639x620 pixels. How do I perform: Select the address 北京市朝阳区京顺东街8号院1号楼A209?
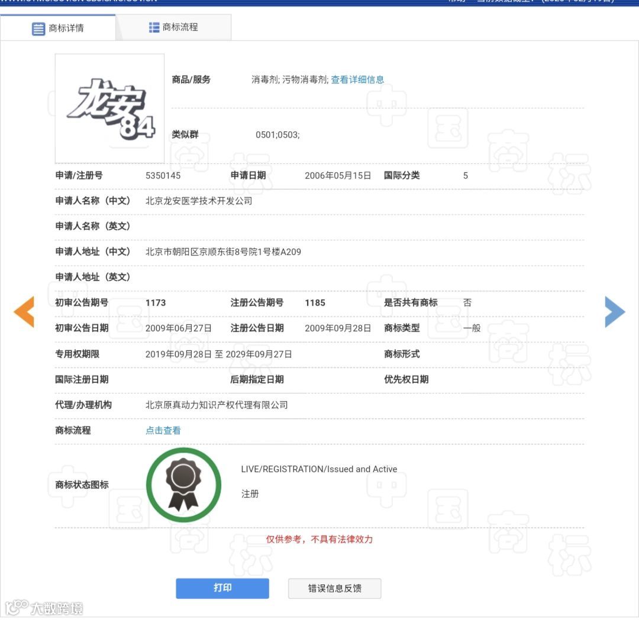(223, 252)
